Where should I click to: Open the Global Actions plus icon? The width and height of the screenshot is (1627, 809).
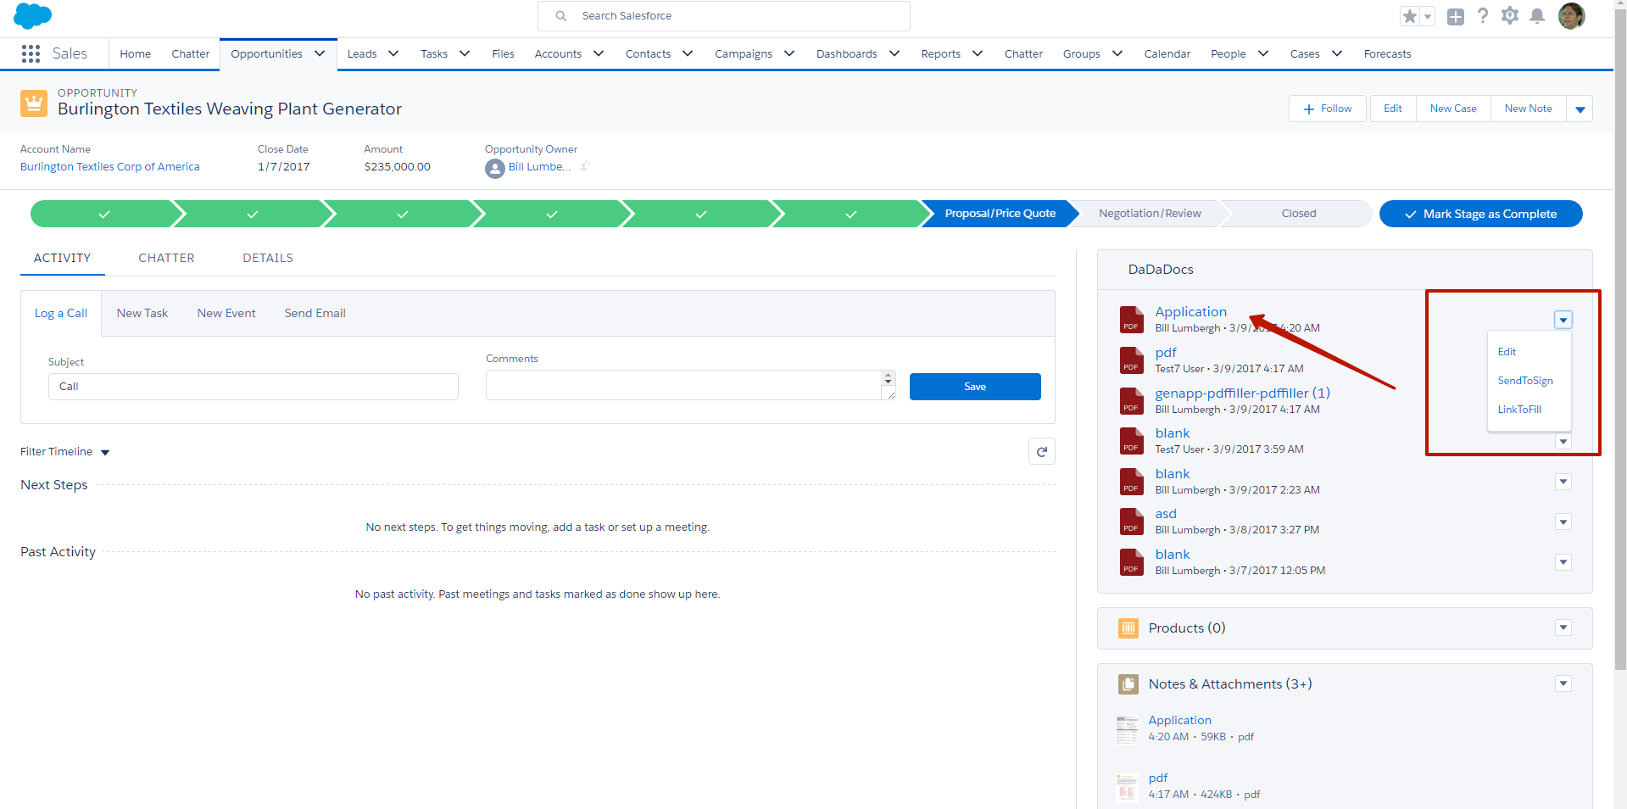1455,16
